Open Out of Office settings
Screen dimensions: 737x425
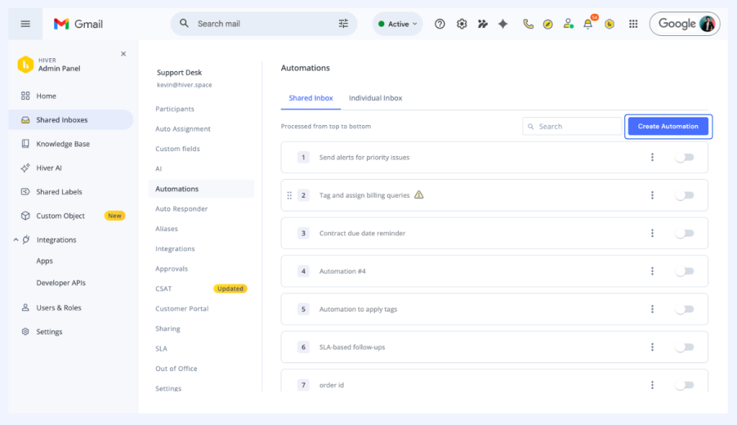pyautogui.click(x=176, y=369)
